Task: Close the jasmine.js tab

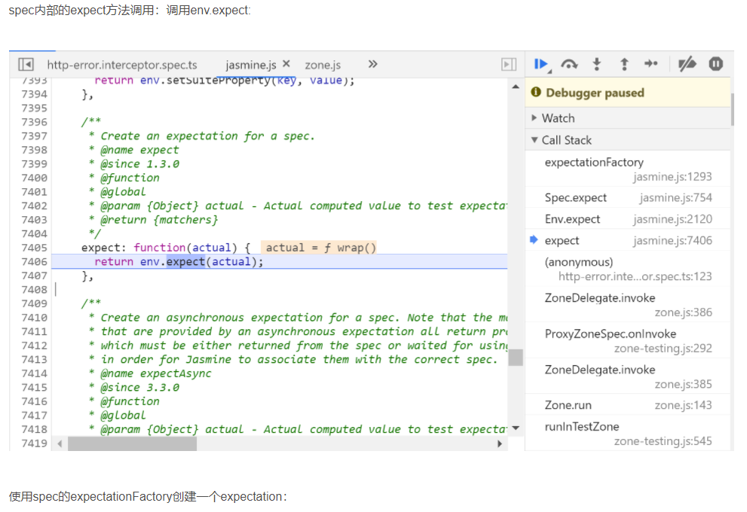Action: (x=286, y=63)
